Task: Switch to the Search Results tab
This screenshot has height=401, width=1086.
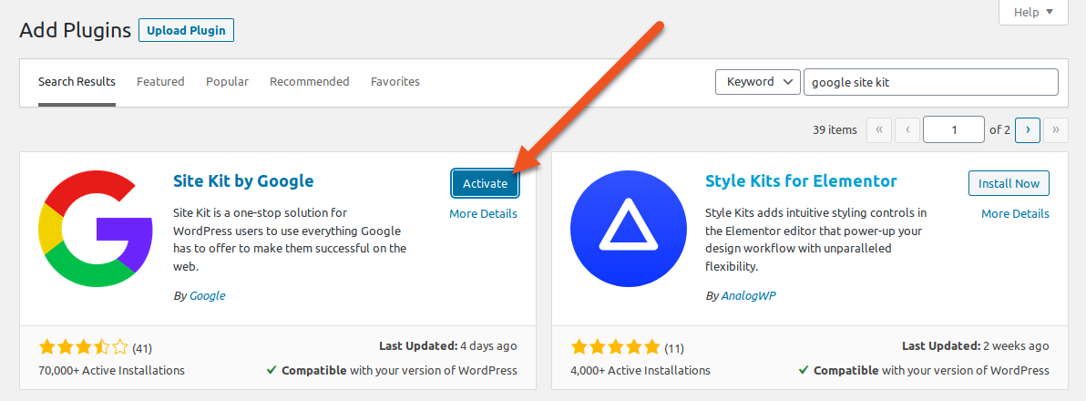Action: tap(77, 82)
